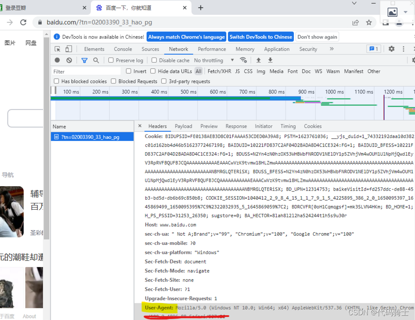Select the All request type filter
Image resolution: width=415 pixels, height=320 pixels.
click(x=198, y=71)
